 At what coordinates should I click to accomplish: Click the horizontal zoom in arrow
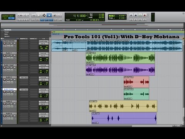pyautogui.click(x=28, y=15)
